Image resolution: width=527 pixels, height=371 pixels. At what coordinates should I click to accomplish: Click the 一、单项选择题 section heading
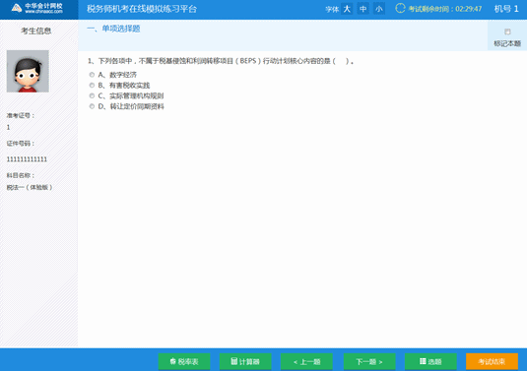tap(113, 29)
